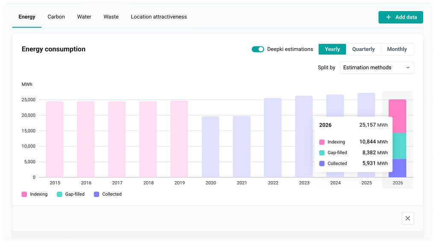Close the panel with the X button
Image resolution: width=436 pixels, height=243 pixels.
[x=408, y=218]
